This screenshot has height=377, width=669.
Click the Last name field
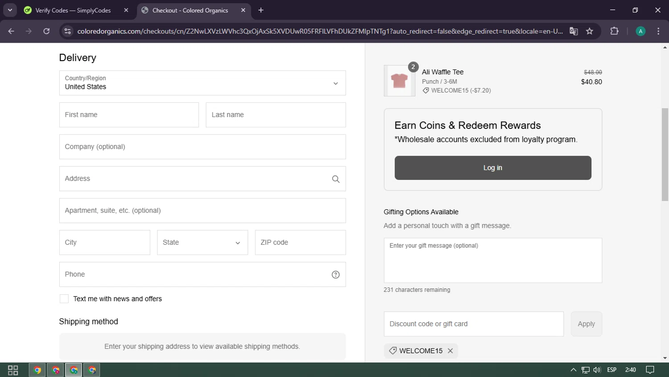(x=276, y=115)
